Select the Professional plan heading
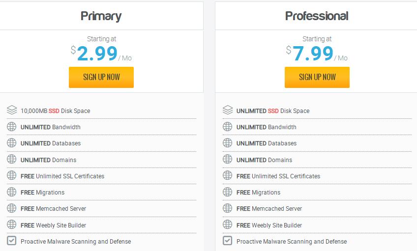 pos(317,16)
